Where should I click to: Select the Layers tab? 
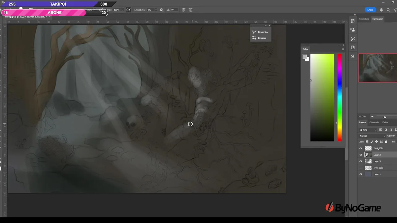(x=363, y=122)
